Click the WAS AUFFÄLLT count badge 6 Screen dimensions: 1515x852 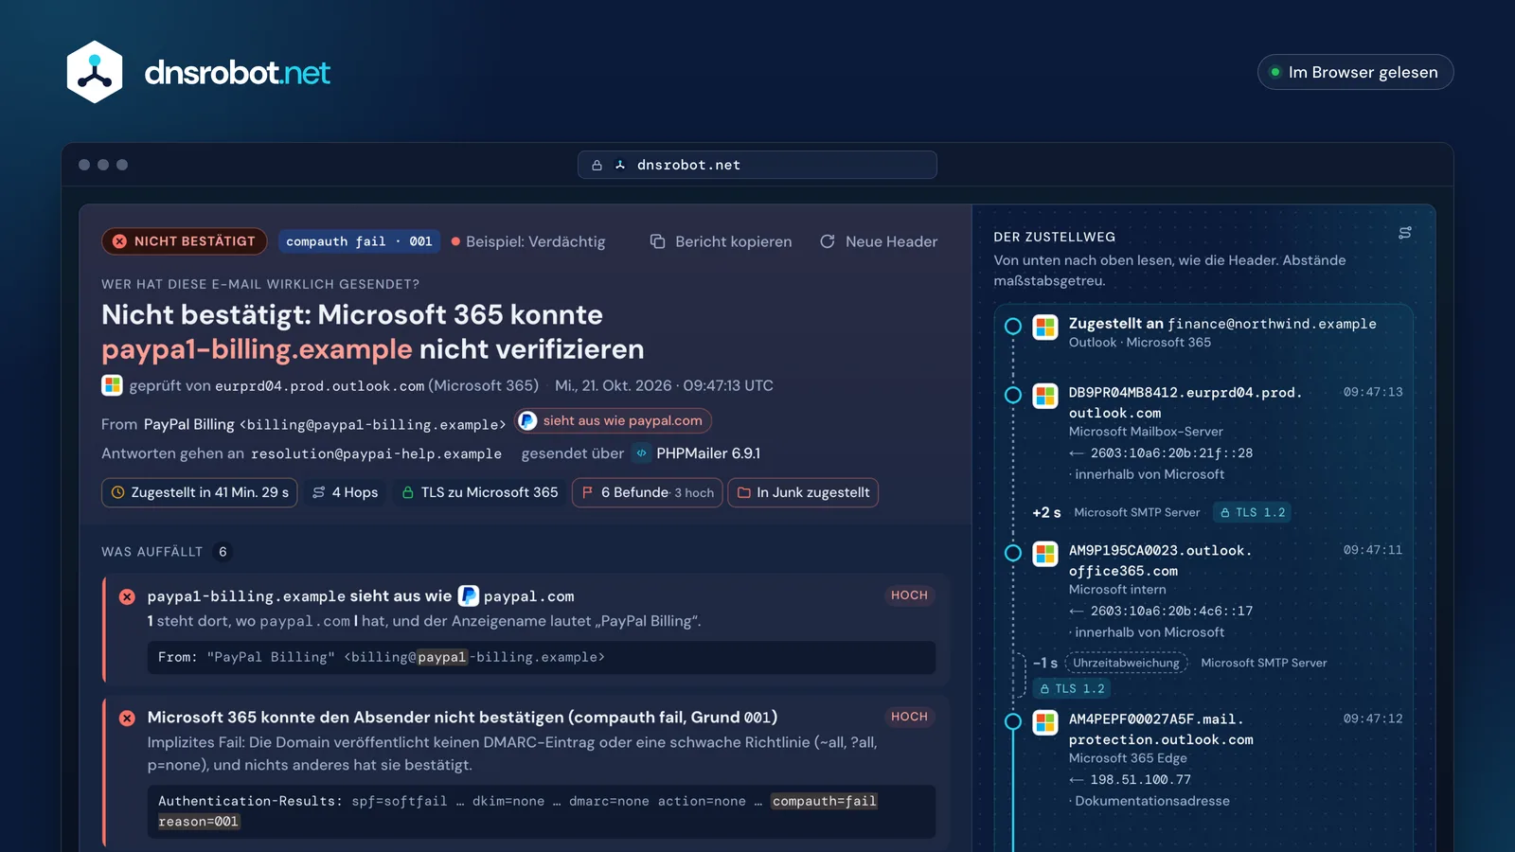click(x=223, y=551)
